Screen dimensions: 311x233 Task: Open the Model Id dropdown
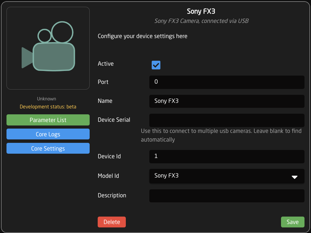[x=227, y=176]
